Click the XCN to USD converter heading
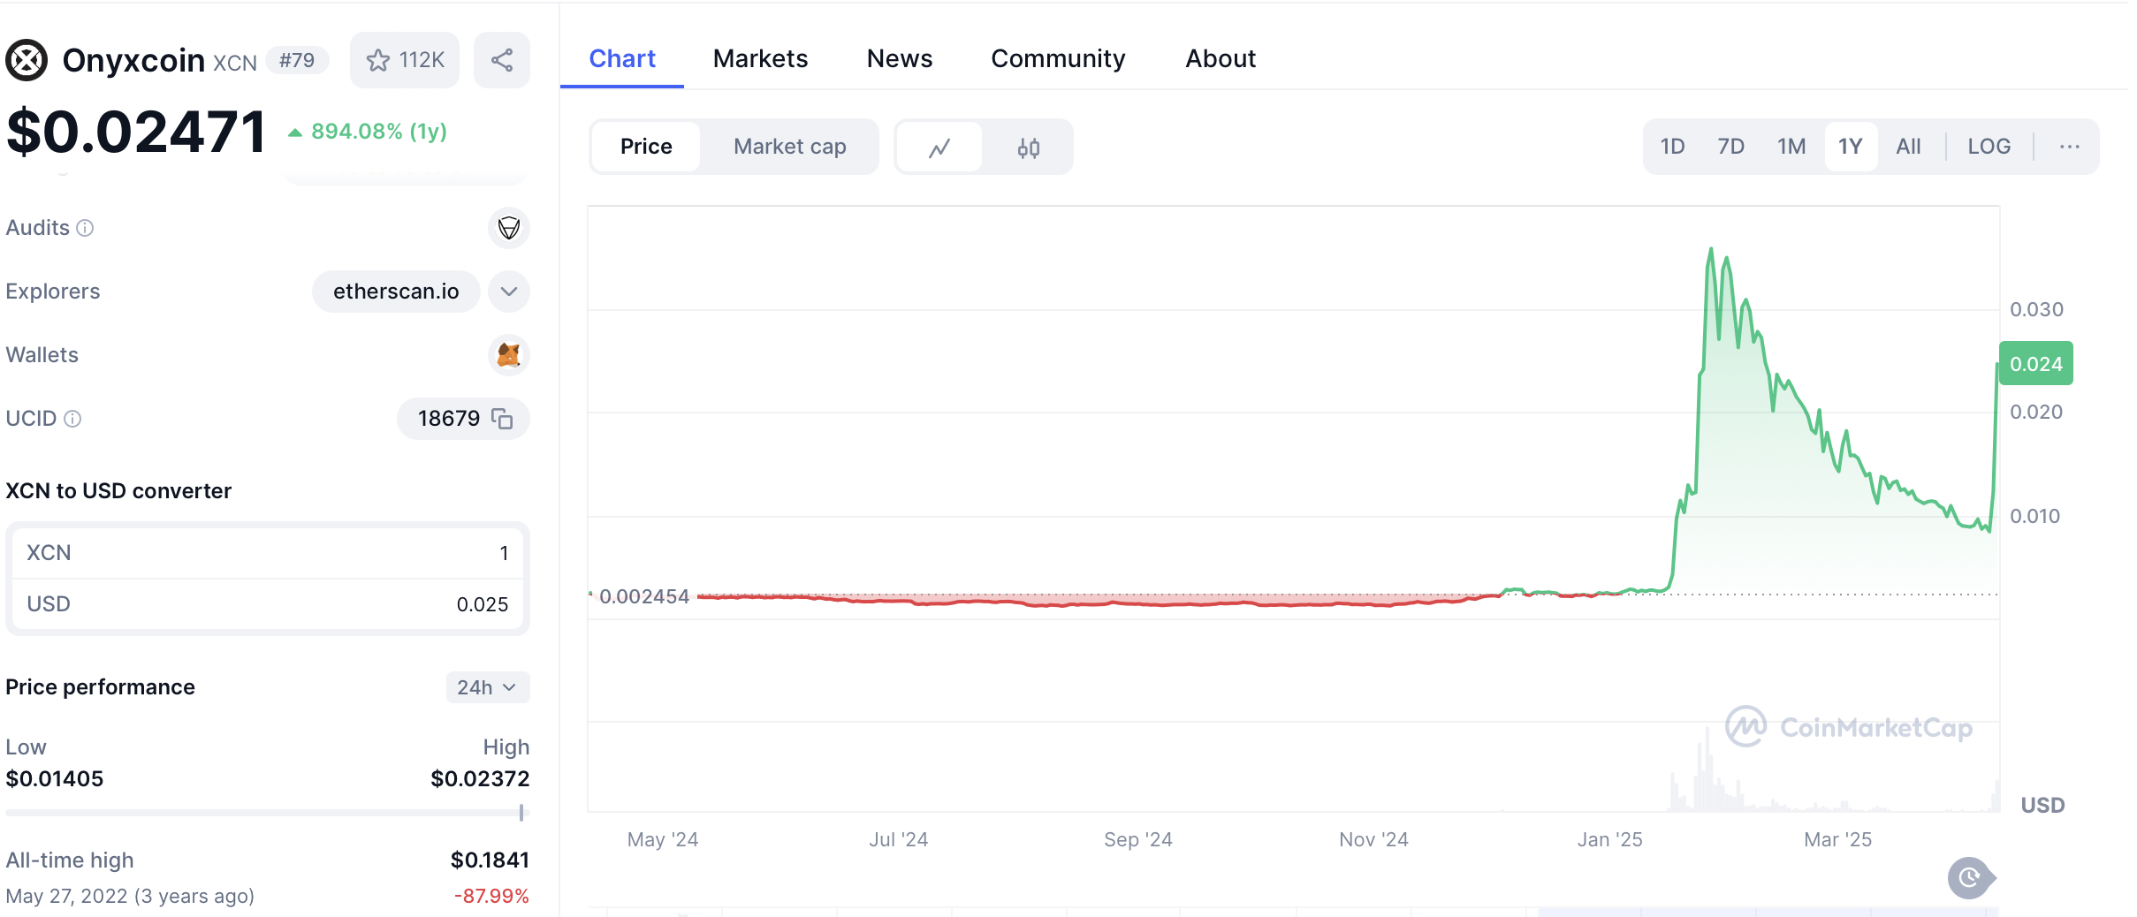The height and width of the screenshot is (917, 2137). click(118, 491)
